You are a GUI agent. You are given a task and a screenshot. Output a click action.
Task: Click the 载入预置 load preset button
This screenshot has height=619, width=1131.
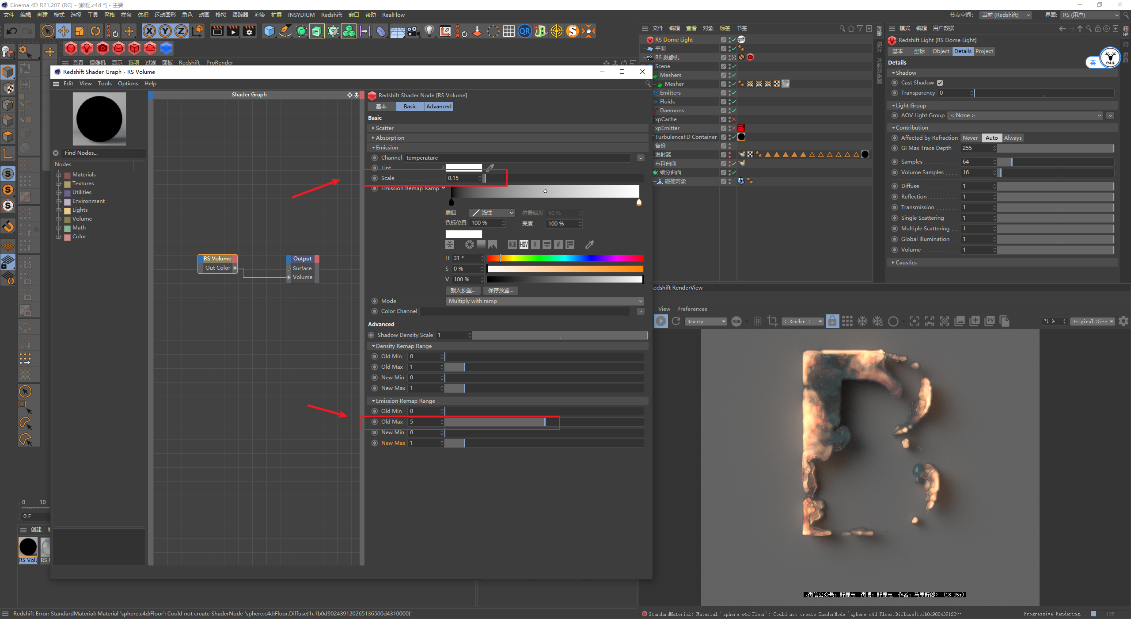(463, 290)
